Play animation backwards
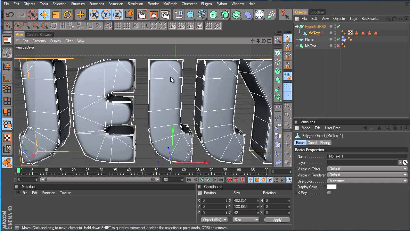The image size is (410, 231). coord(202,180)
